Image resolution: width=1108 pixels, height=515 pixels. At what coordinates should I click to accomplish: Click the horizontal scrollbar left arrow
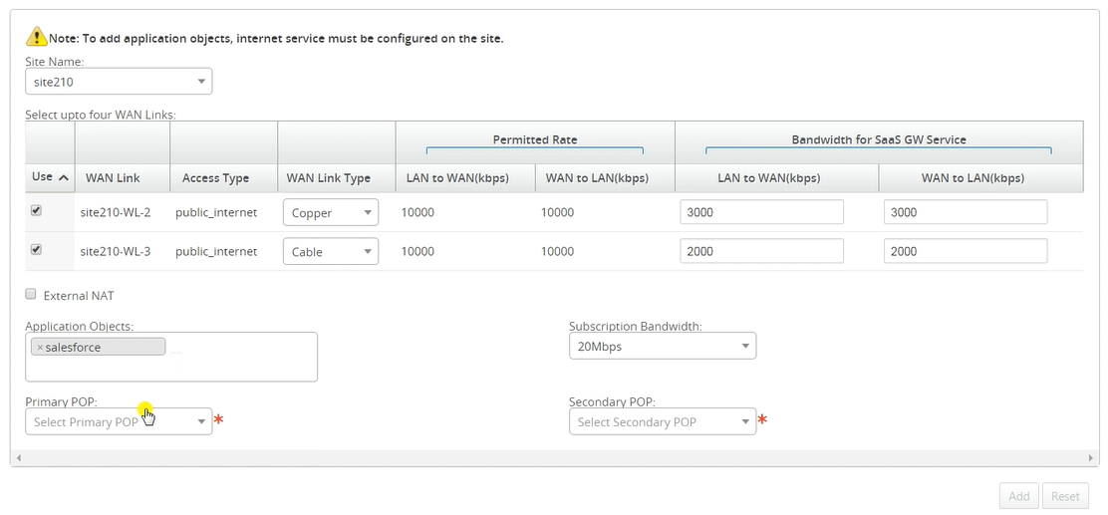[x=18, y=458]
